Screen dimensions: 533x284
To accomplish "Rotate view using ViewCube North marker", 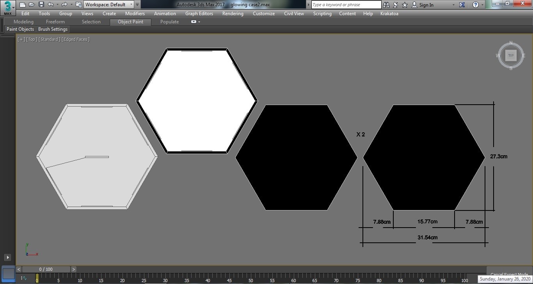I will [511, 43].
